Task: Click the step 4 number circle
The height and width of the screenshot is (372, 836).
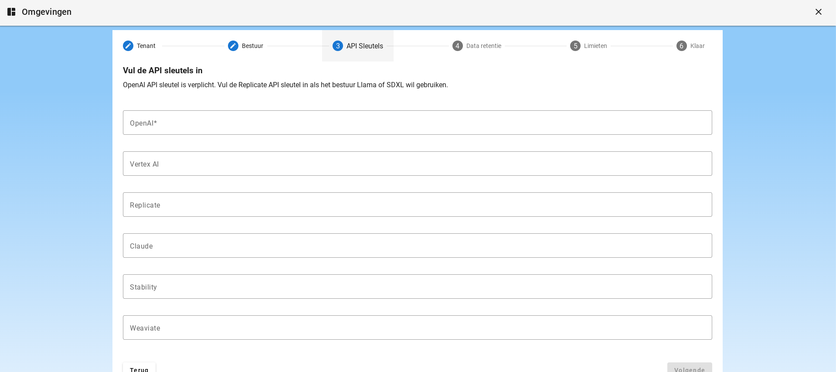Action: [457, 46]
